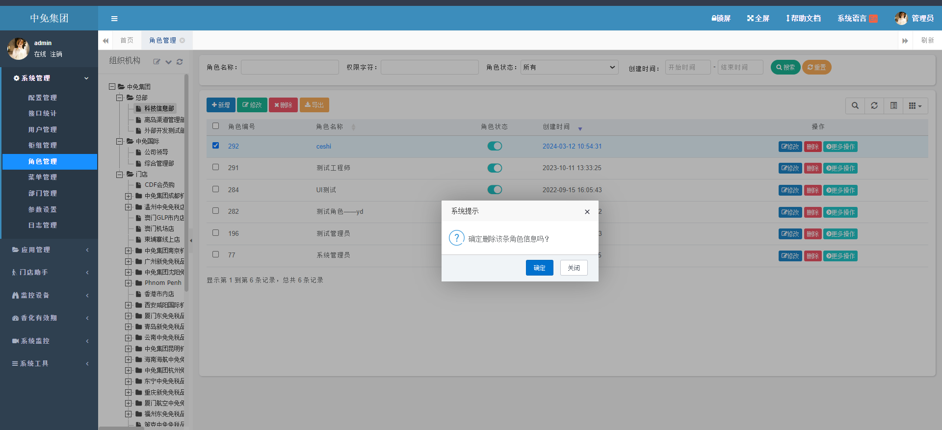The image size is (942, 430).
Task: Close the system prompt dialog
Action: tap(587, 212)
